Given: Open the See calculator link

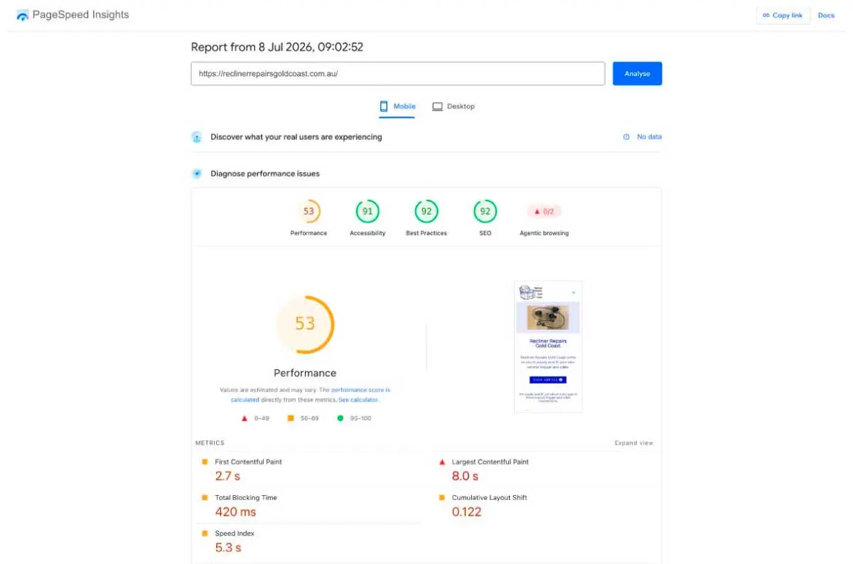Looking at the screenshot, I should point(358,400).
